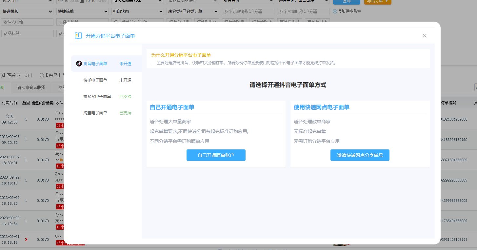The image size is (477, 250).
Task: Click the 数量 column header
Action: pyautogui.click(x=26, y=103)
